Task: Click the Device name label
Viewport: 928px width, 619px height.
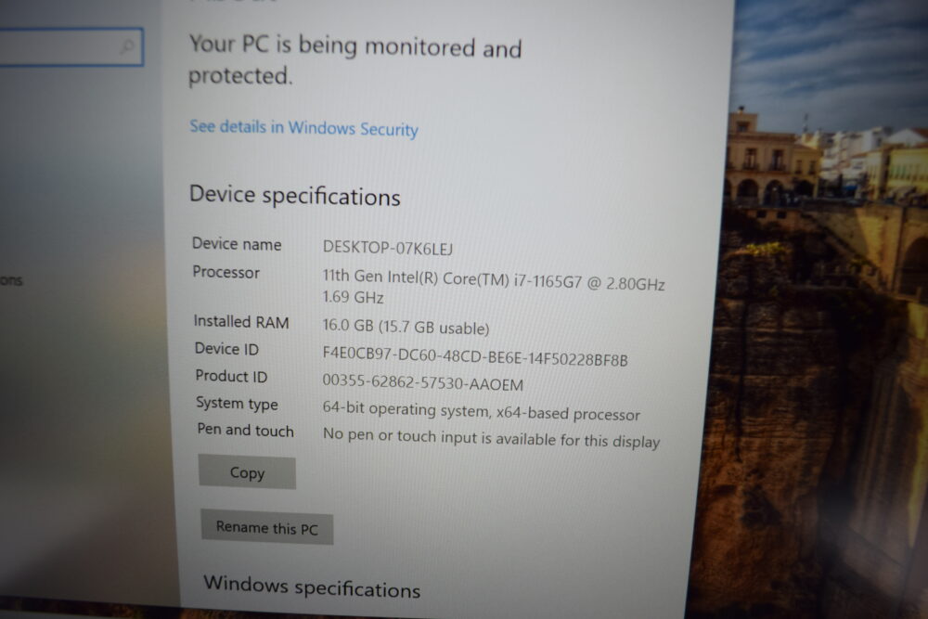Action: [x=237, y=244]
